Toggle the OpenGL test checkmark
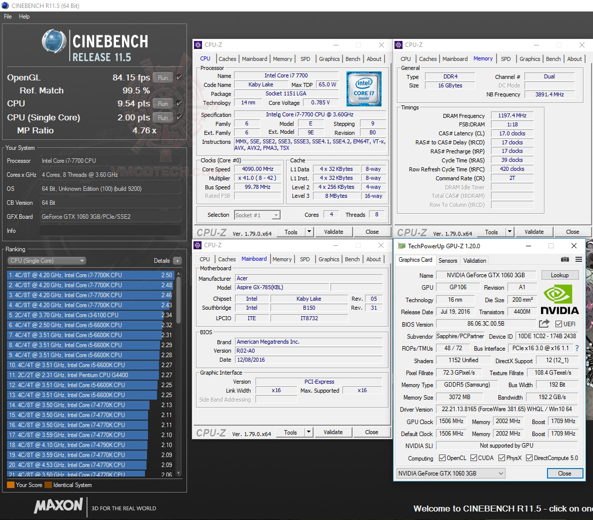This screenshot has width=593, height=520. coord(179,77)
